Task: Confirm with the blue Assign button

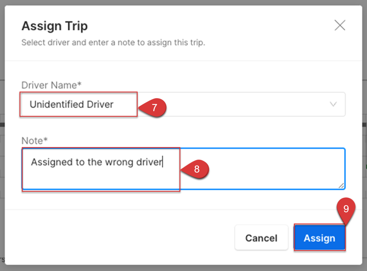Action: coord(320,237)
